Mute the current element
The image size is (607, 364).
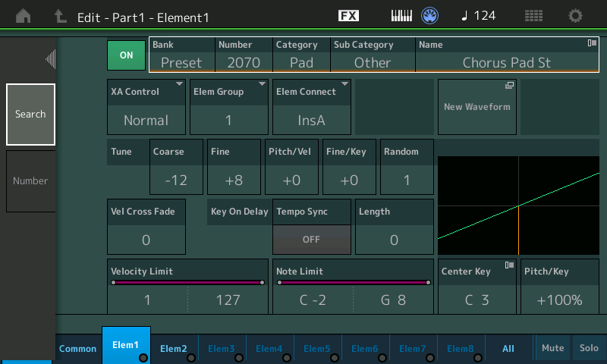552,348
